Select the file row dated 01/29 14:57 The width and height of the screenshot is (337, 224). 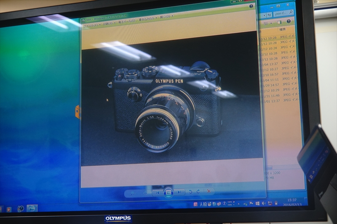pyautogui.click(x=279, y=84)
